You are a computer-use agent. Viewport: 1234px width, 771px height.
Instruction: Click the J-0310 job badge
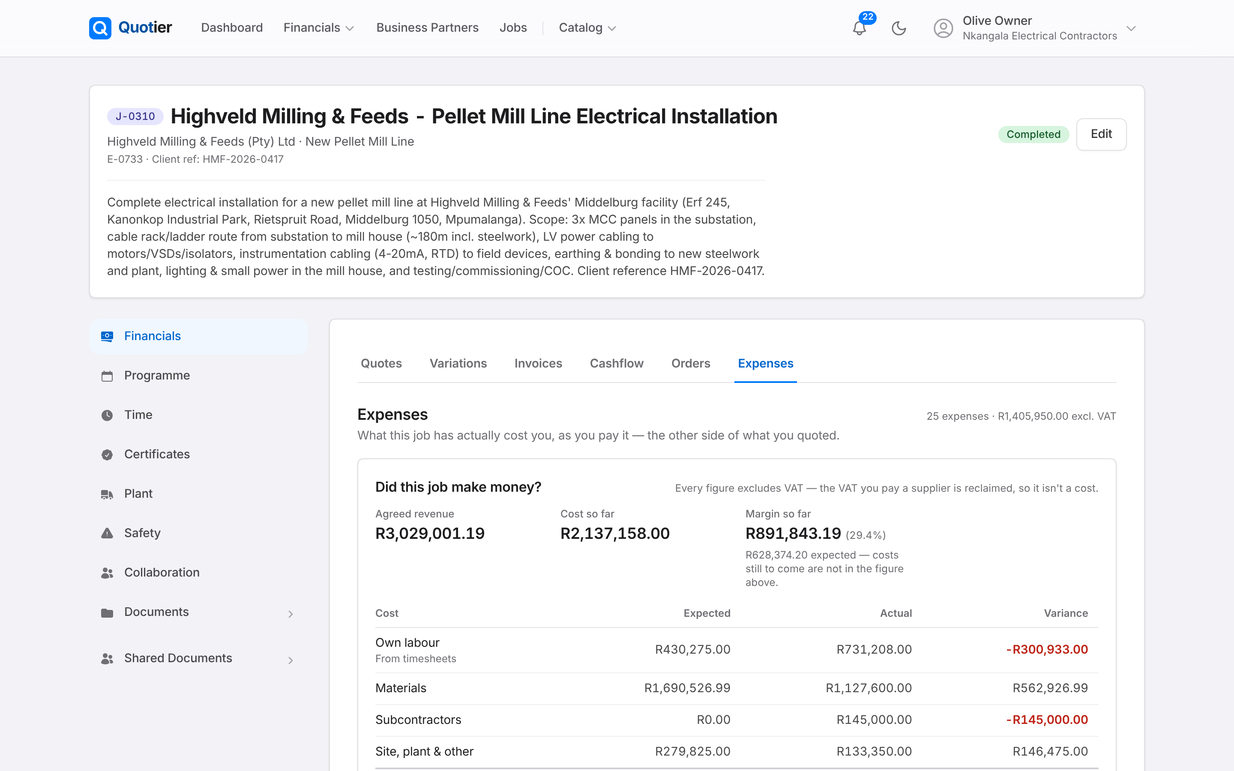[x=135, y=116]
